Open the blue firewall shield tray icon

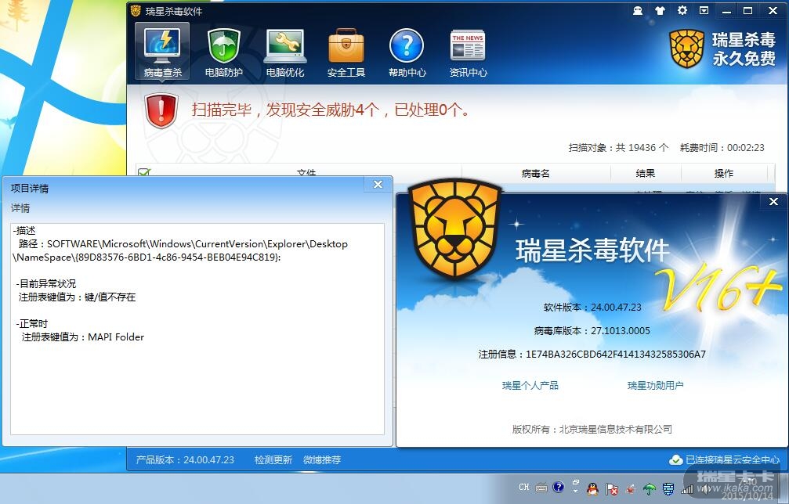(x=668, y=488)
